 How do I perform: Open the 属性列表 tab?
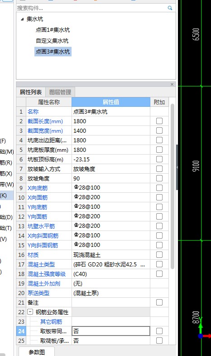coord(31,92)
